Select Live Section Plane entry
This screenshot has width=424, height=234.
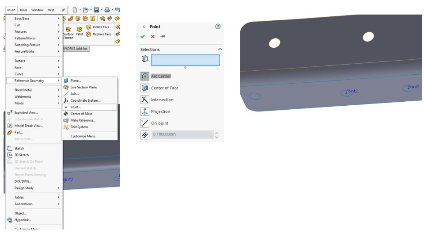[x=90, y=87]
